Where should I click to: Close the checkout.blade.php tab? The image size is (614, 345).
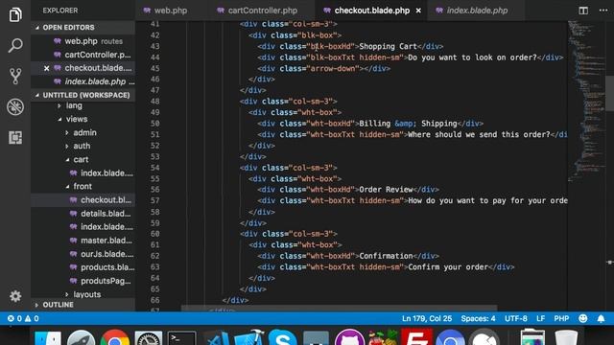click(x=418, y=11)
